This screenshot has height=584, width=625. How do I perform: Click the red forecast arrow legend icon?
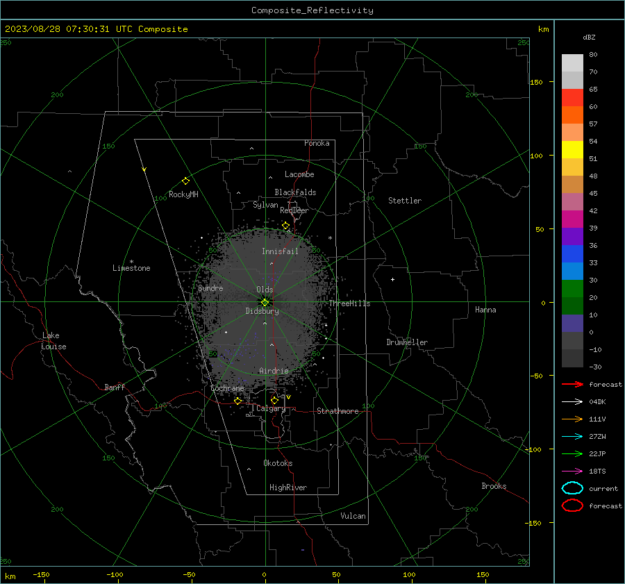[572, 384]
